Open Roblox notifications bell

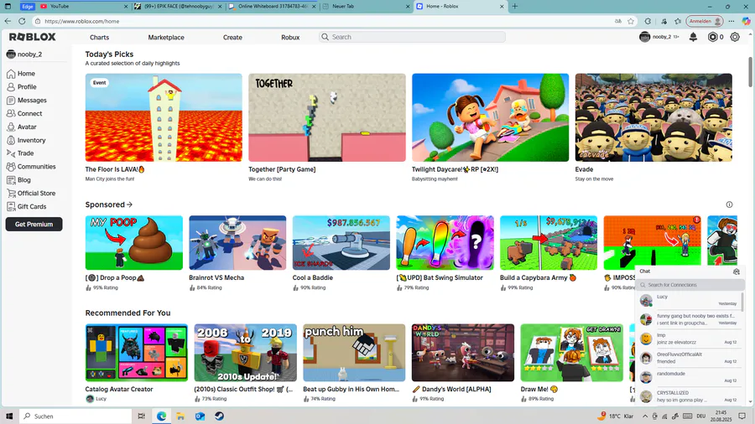pyautogui.click(x=694, y=37)
